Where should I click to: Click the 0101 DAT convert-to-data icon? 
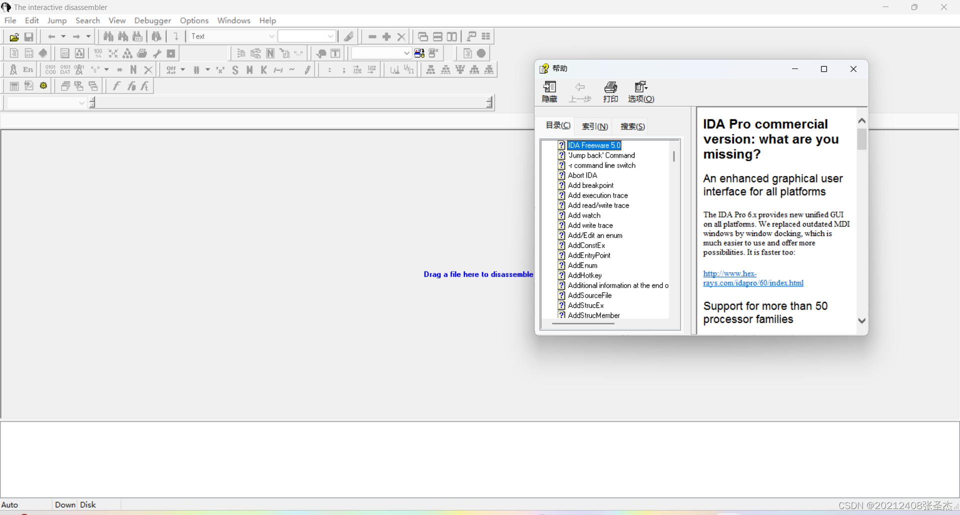pyautogui.click(x=65, y=69)
